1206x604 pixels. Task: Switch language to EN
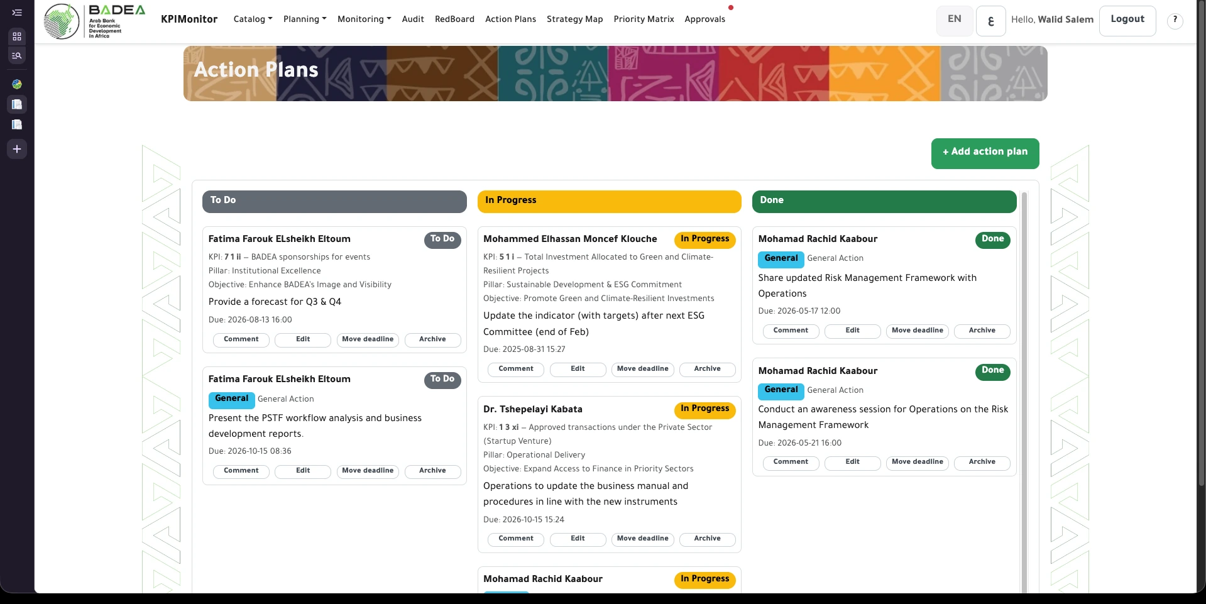954,20
